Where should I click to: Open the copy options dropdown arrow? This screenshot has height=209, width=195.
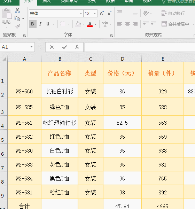(23, 18)
